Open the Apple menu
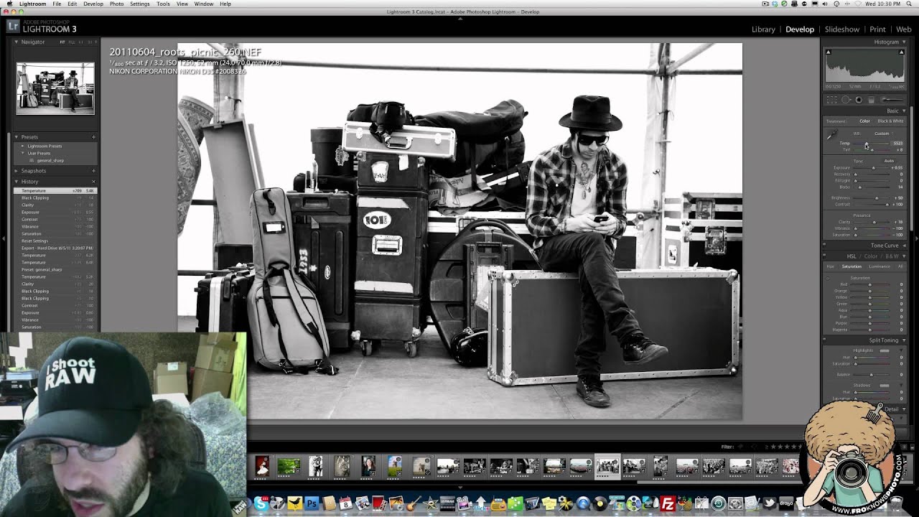 tap(9, 4)
